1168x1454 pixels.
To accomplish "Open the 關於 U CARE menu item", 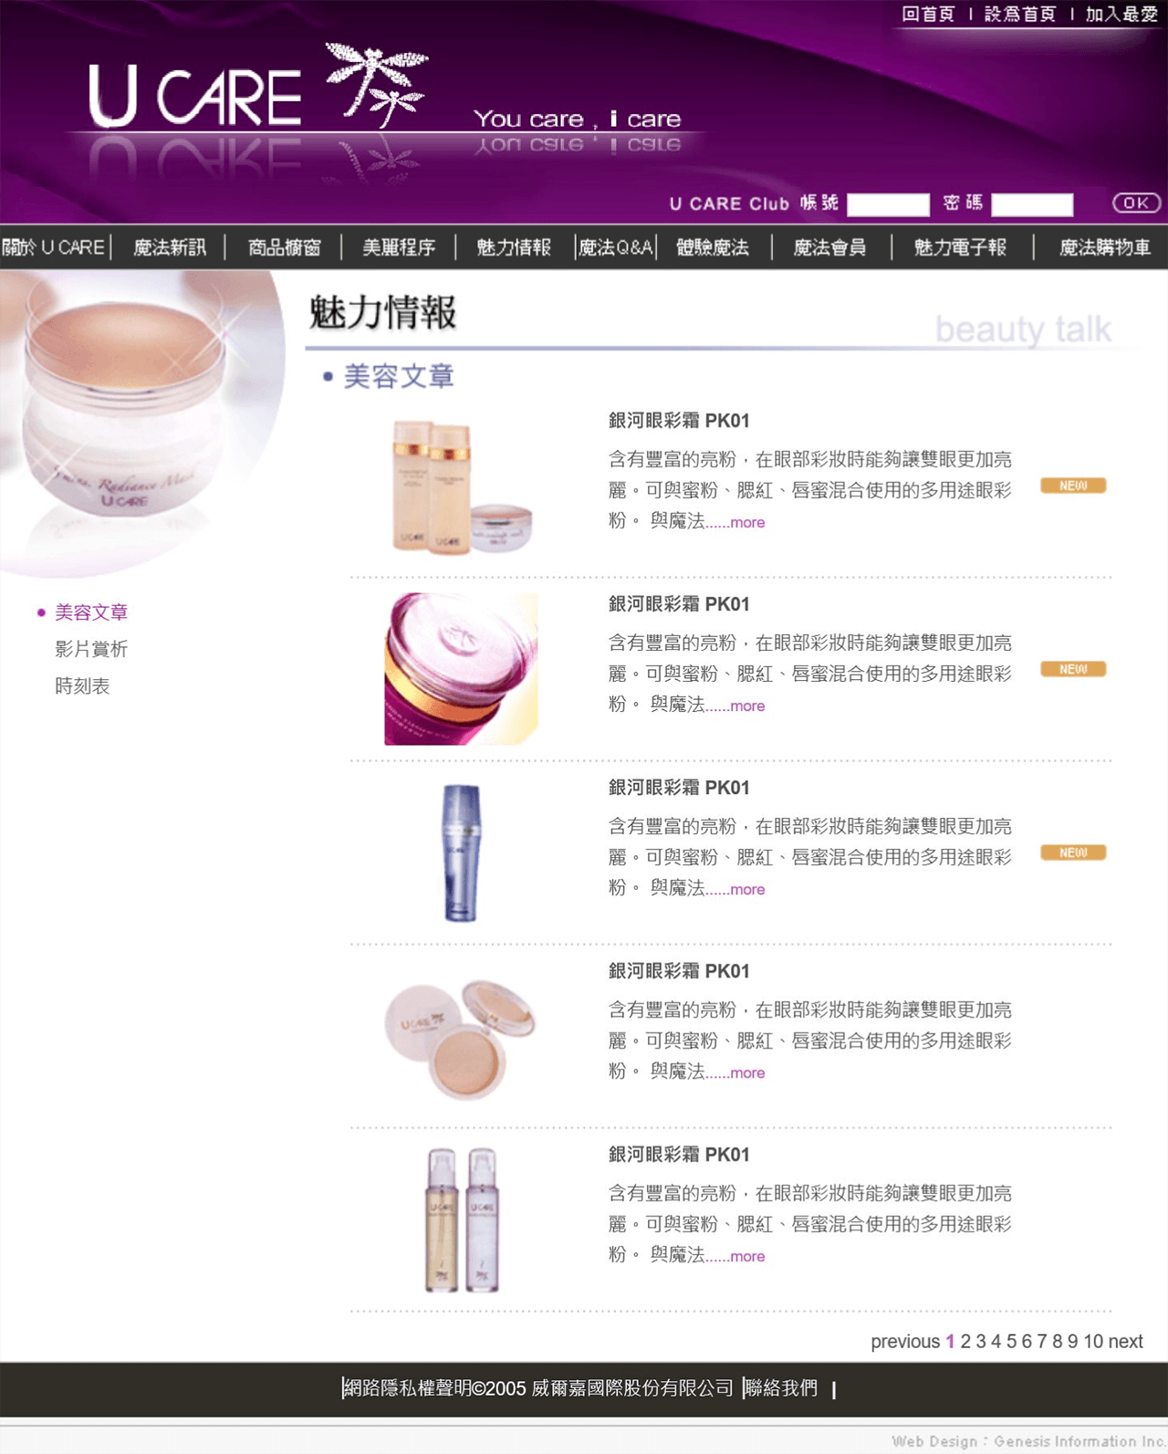I will tap(53, 247).
